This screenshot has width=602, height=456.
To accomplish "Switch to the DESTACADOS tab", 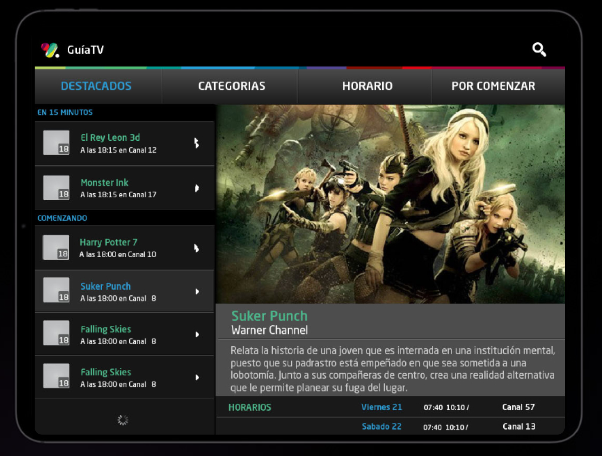I will 96,86.
